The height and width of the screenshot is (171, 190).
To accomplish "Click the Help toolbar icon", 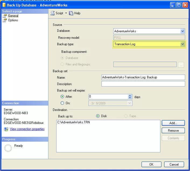I will (x=71, y=13).
